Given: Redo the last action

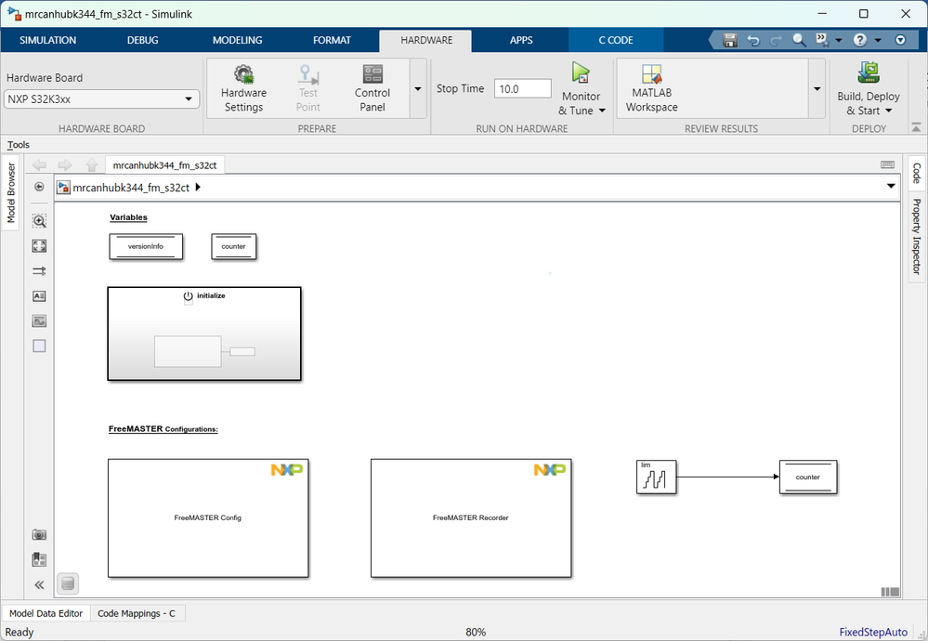Looking at the screenshot, I should coord(776,40).
